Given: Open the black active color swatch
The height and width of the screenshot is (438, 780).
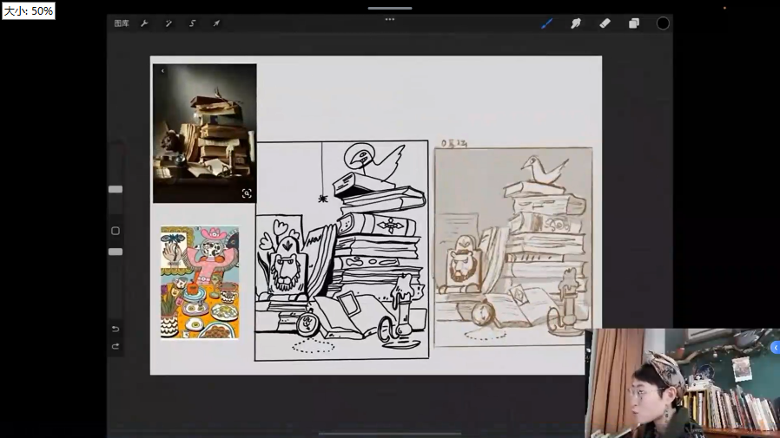Looking at the screenshot, I should [663, 23].
